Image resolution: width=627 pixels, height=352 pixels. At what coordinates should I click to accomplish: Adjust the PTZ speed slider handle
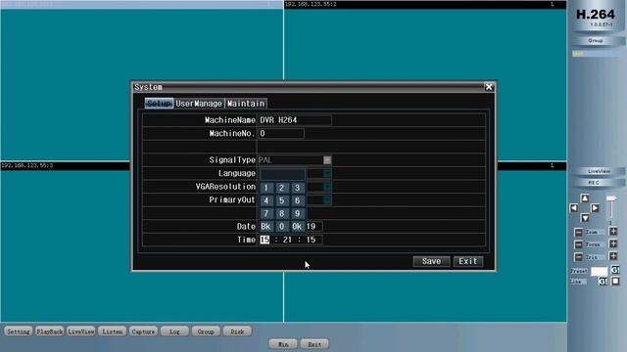point(611,198)
